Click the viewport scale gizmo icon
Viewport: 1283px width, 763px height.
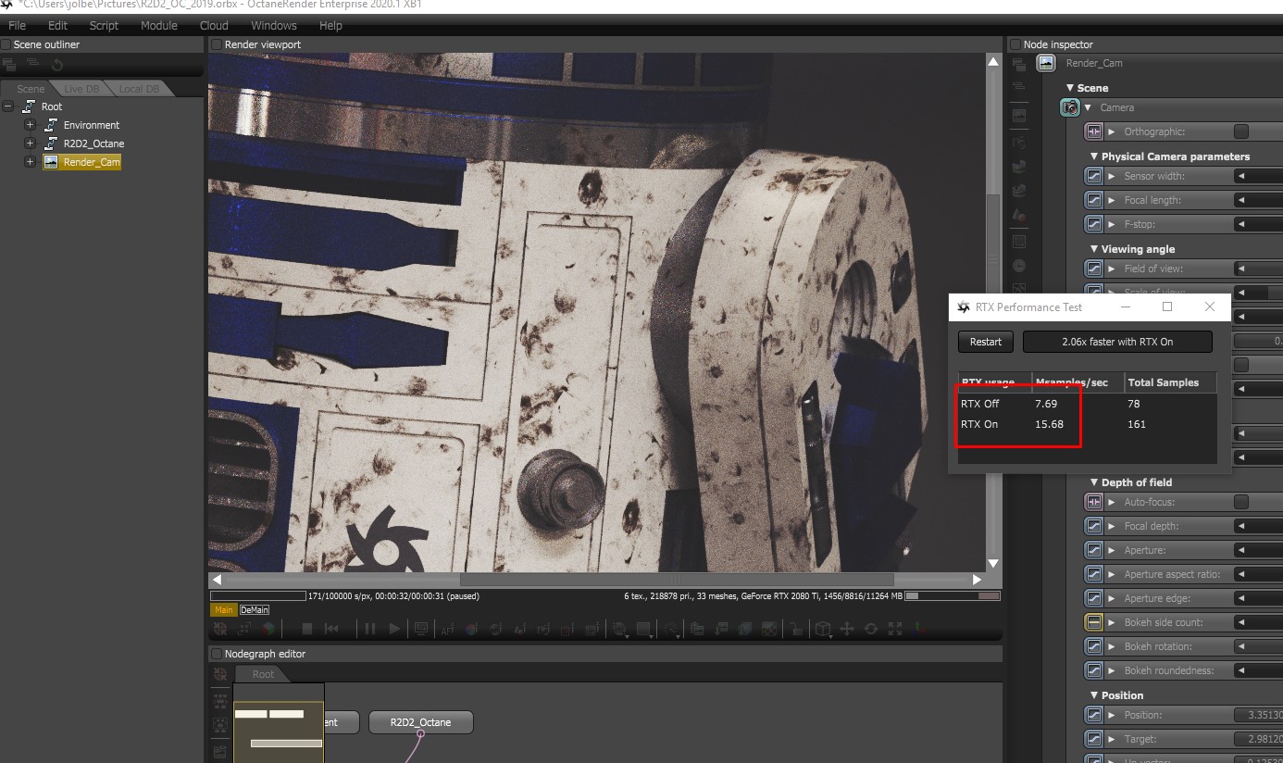895,629
